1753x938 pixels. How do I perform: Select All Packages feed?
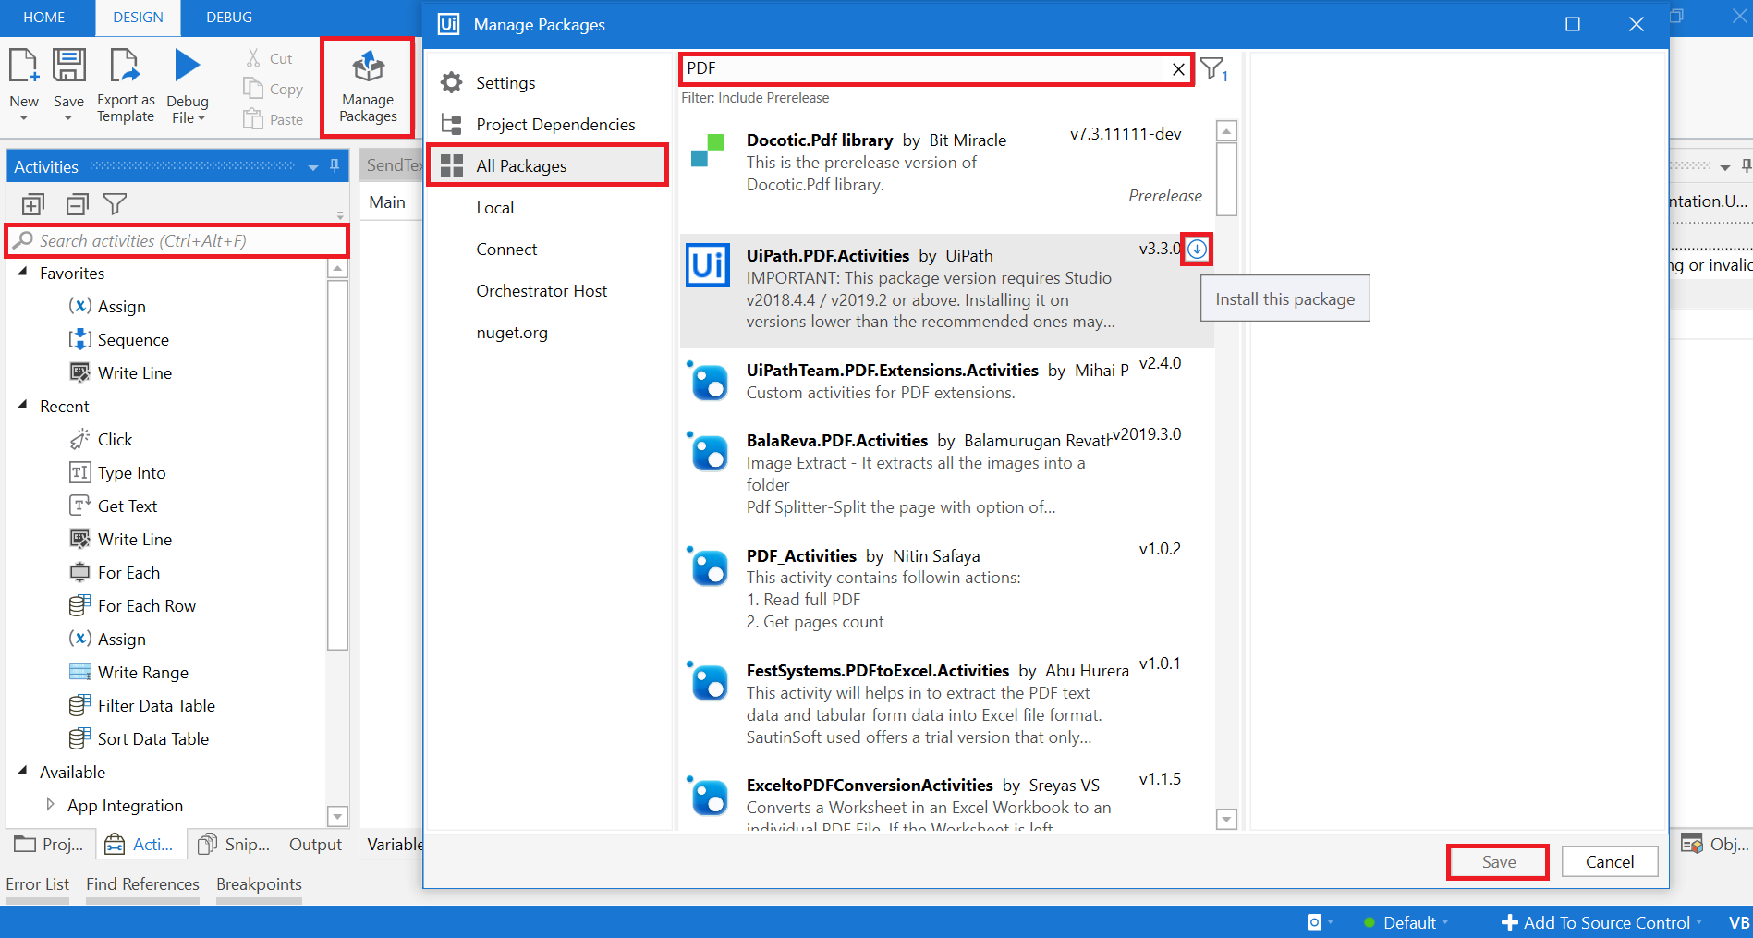coord(549,165)
